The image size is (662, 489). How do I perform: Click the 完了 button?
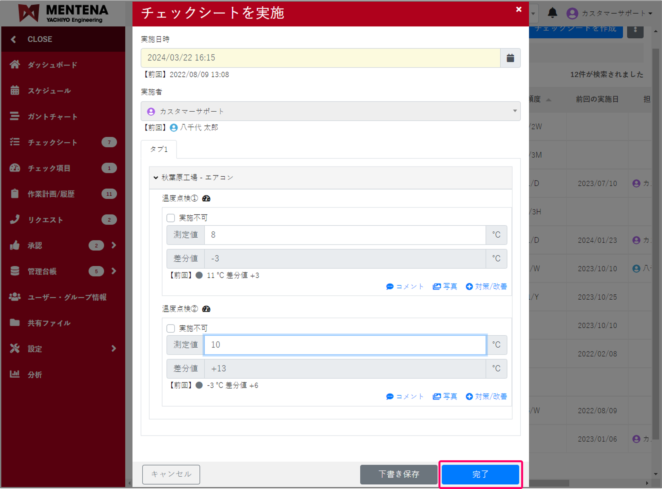(x=480, y=474)
